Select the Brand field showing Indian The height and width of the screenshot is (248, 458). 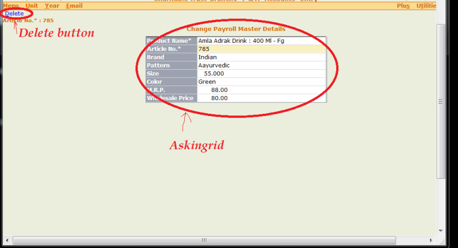click(262, 57)
